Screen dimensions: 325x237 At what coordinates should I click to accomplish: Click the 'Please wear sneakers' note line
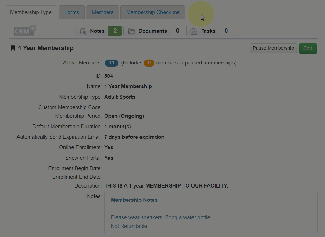[161, 217]
